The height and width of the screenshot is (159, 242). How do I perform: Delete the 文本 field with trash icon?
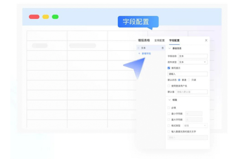[162, 48]
